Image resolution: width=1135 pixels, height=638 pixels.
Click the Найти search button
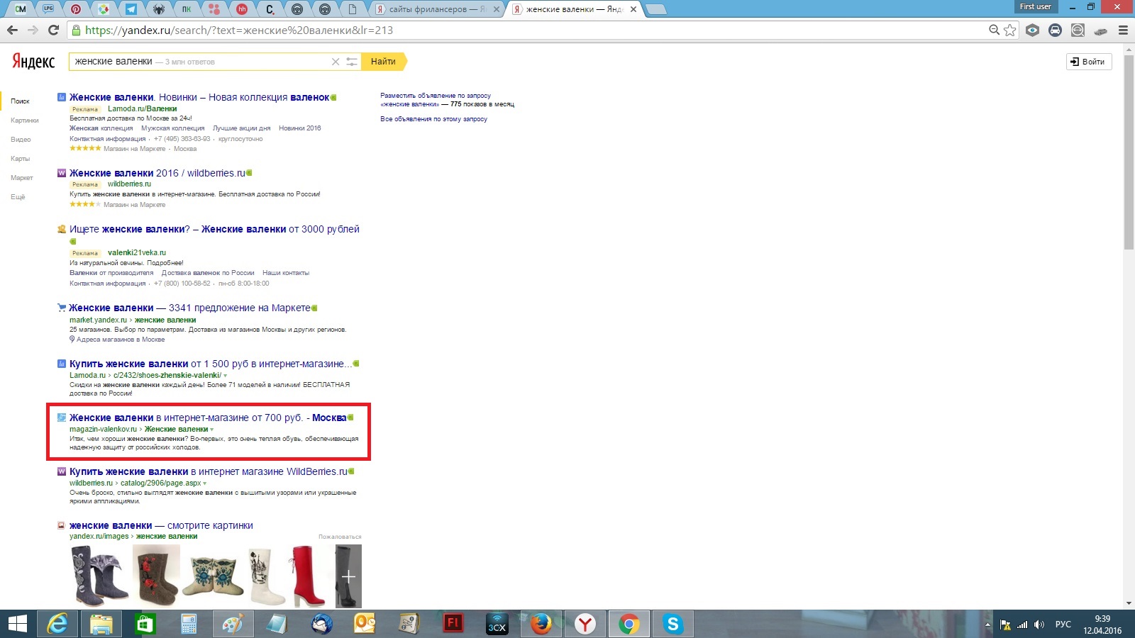(383, 62)
